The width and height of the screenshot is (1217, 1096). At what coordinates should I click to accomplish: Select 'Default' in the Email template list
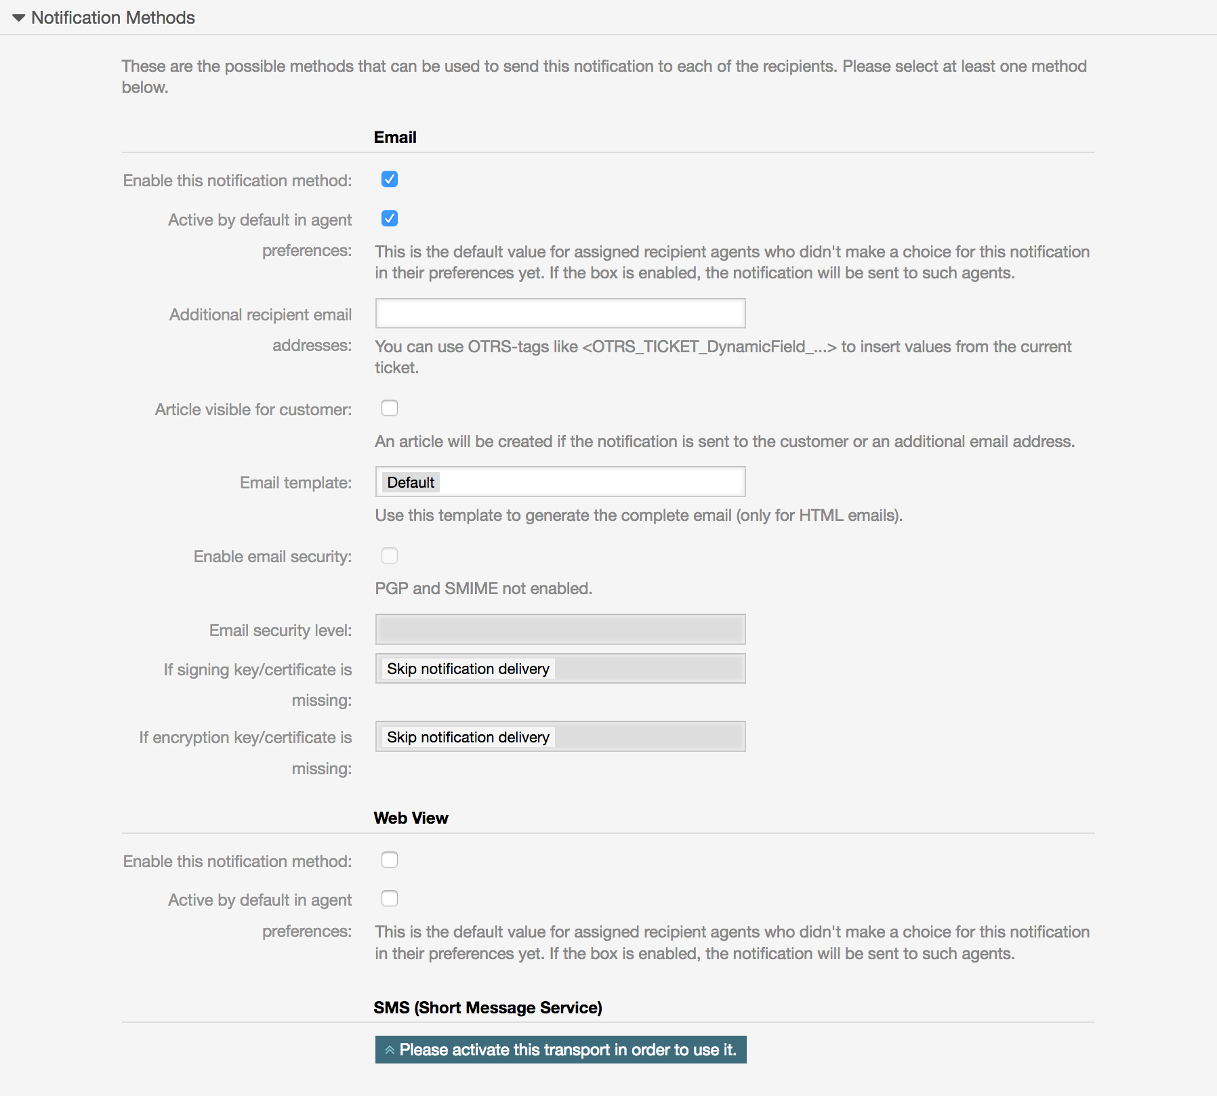[x=409, y=482]
